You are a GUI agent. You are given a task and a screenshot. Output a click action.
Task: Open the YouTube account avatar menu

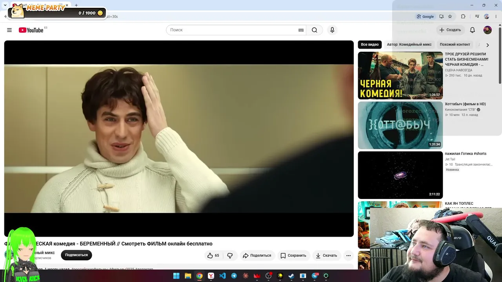coord(487,30)
